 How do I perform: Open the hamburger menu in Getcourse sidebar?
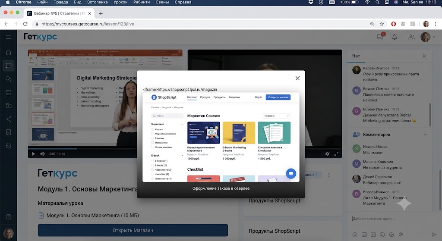pyautogui.click(x=9, y=37)
